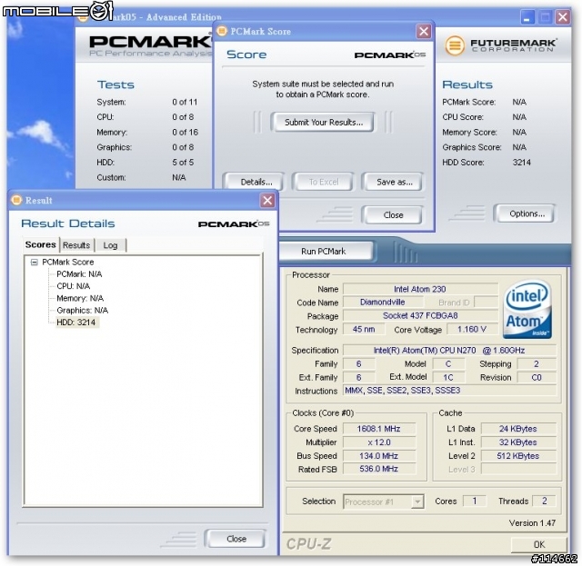The width and height of the screenshot is (582, 566).
Task: Click the PCMark Score dialog title icon
Action: click(x=222, y=31)
